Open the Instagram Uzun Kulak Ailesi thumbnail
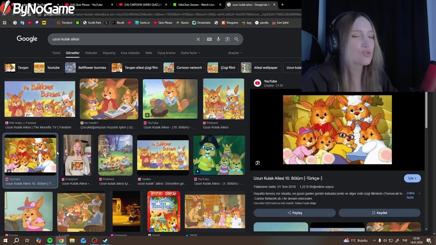 coord(77,155)
